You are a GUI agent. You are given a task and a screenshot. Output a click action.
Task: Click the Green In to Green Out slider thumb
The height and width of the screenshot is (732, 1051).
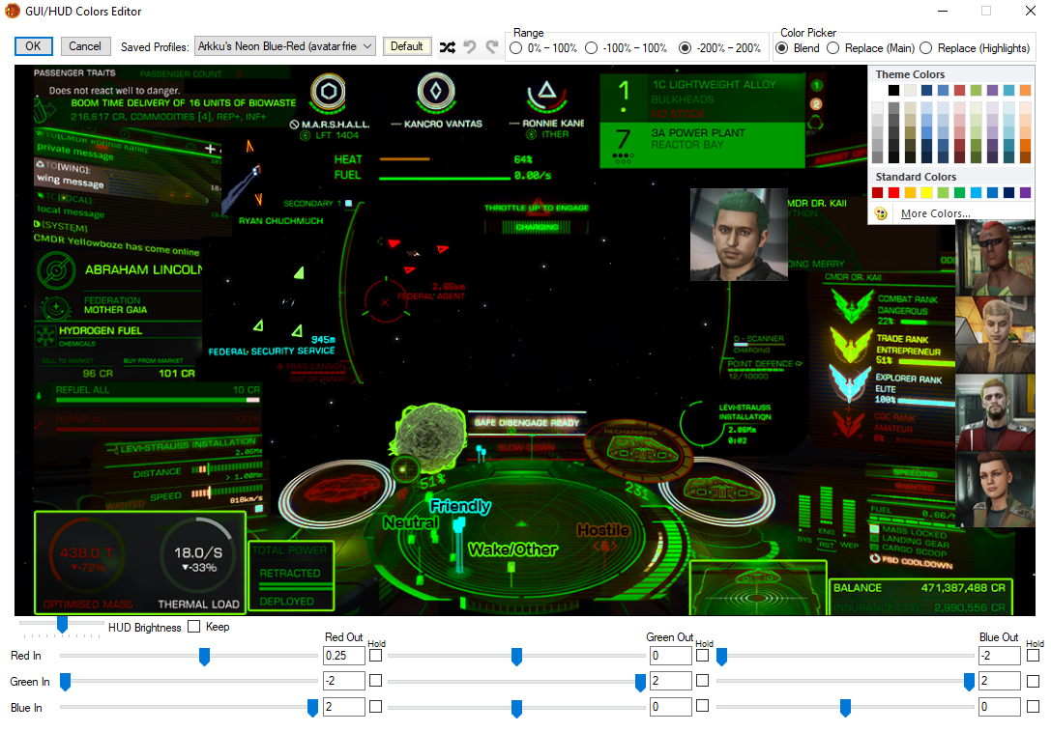pyautogui.click(x=640, y=682)
